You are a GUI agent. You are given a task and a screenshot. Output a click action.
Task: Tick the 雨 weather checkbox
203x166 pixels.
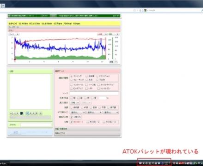[85, 98]
